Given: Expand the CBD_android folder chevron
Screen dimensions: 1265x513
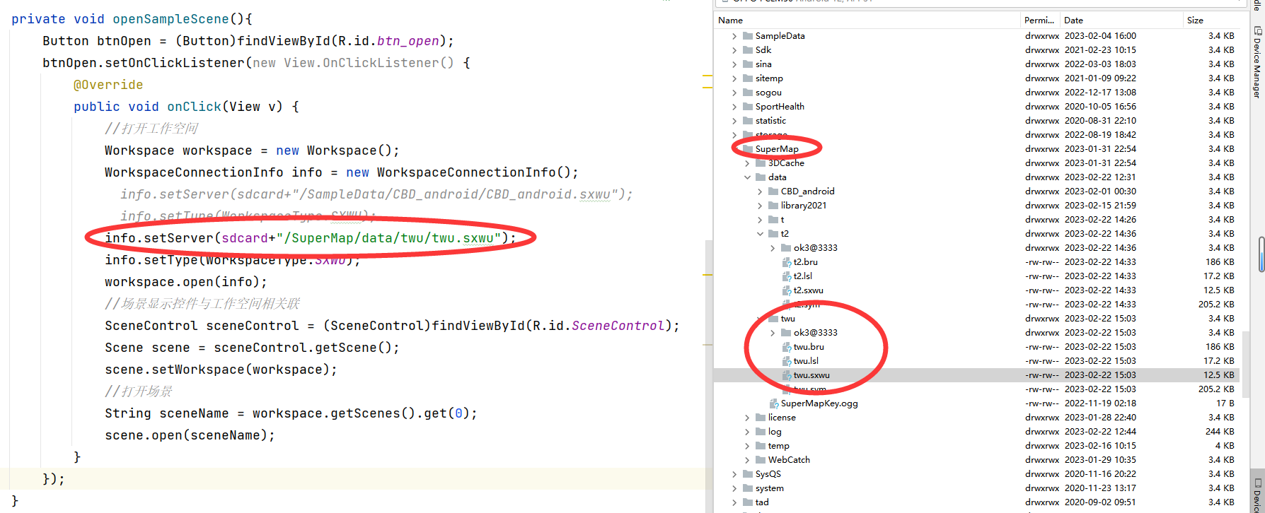Looking at the screenshot, I should click(760, 191).
